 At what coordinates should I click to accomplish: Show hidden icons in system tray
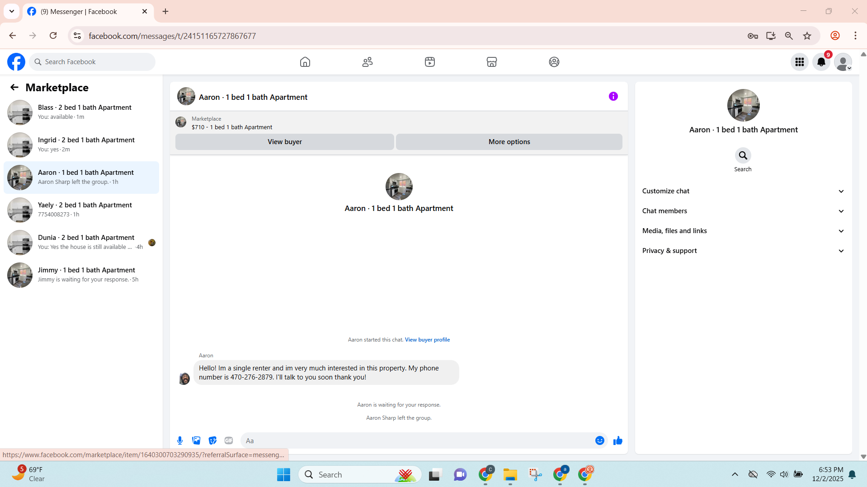click(735, 474)
